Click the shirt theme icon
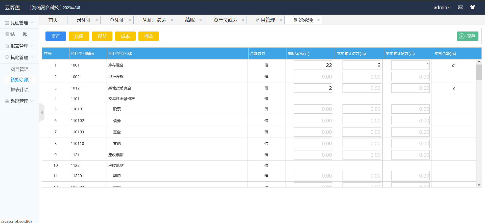 [473, 7]
